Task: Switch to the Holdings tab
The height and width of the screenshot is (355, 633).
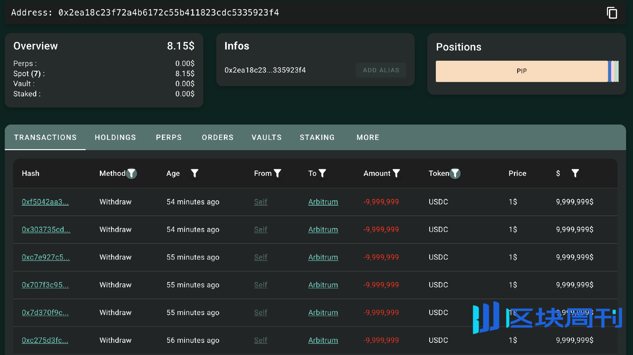Action: [x=115, y=137]
